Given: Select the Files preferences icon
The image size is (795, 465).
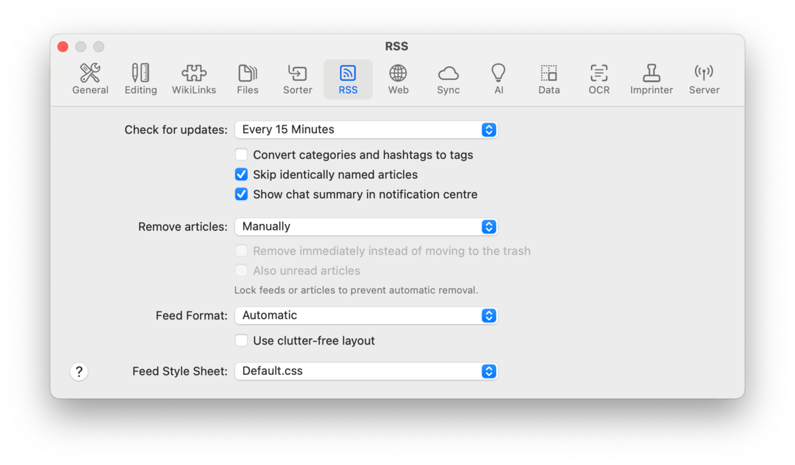Looking at the screenshot, I should 247,79.
